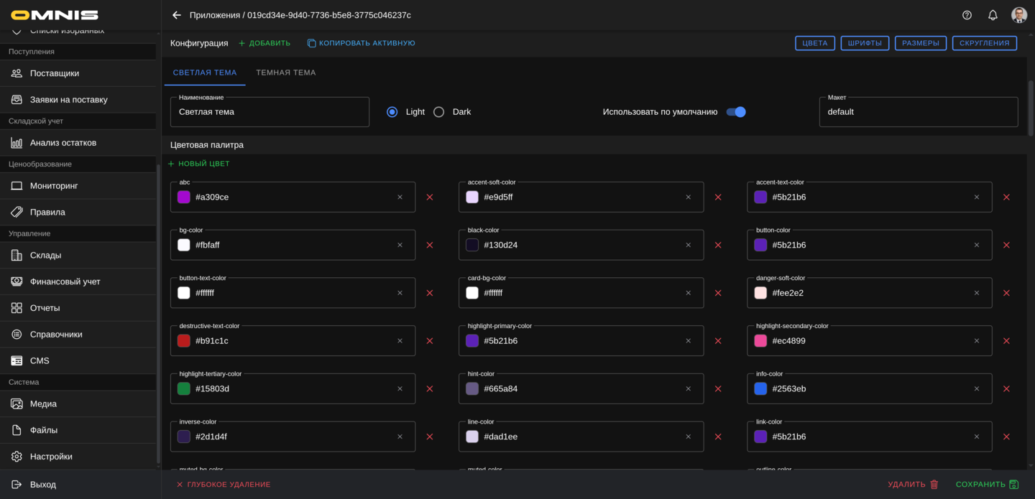Viewport: 1035px width, 499px height.
Task: Open Склады in the sidebar
Action: [x=45, y=256]
